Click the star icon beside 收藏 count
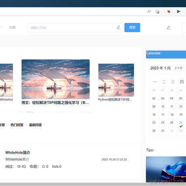The width and height of the screenshot is (186, 186). 43,167
